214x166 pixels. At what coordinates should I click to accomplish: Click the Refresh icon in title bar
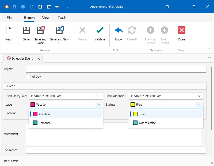point(32,7)
